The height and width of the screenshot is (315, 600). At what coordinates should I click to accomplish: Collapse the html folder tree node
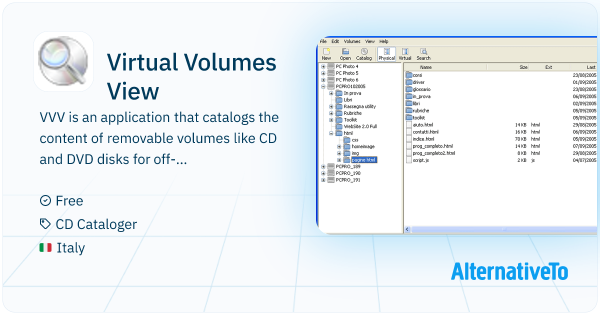(331, 133)
